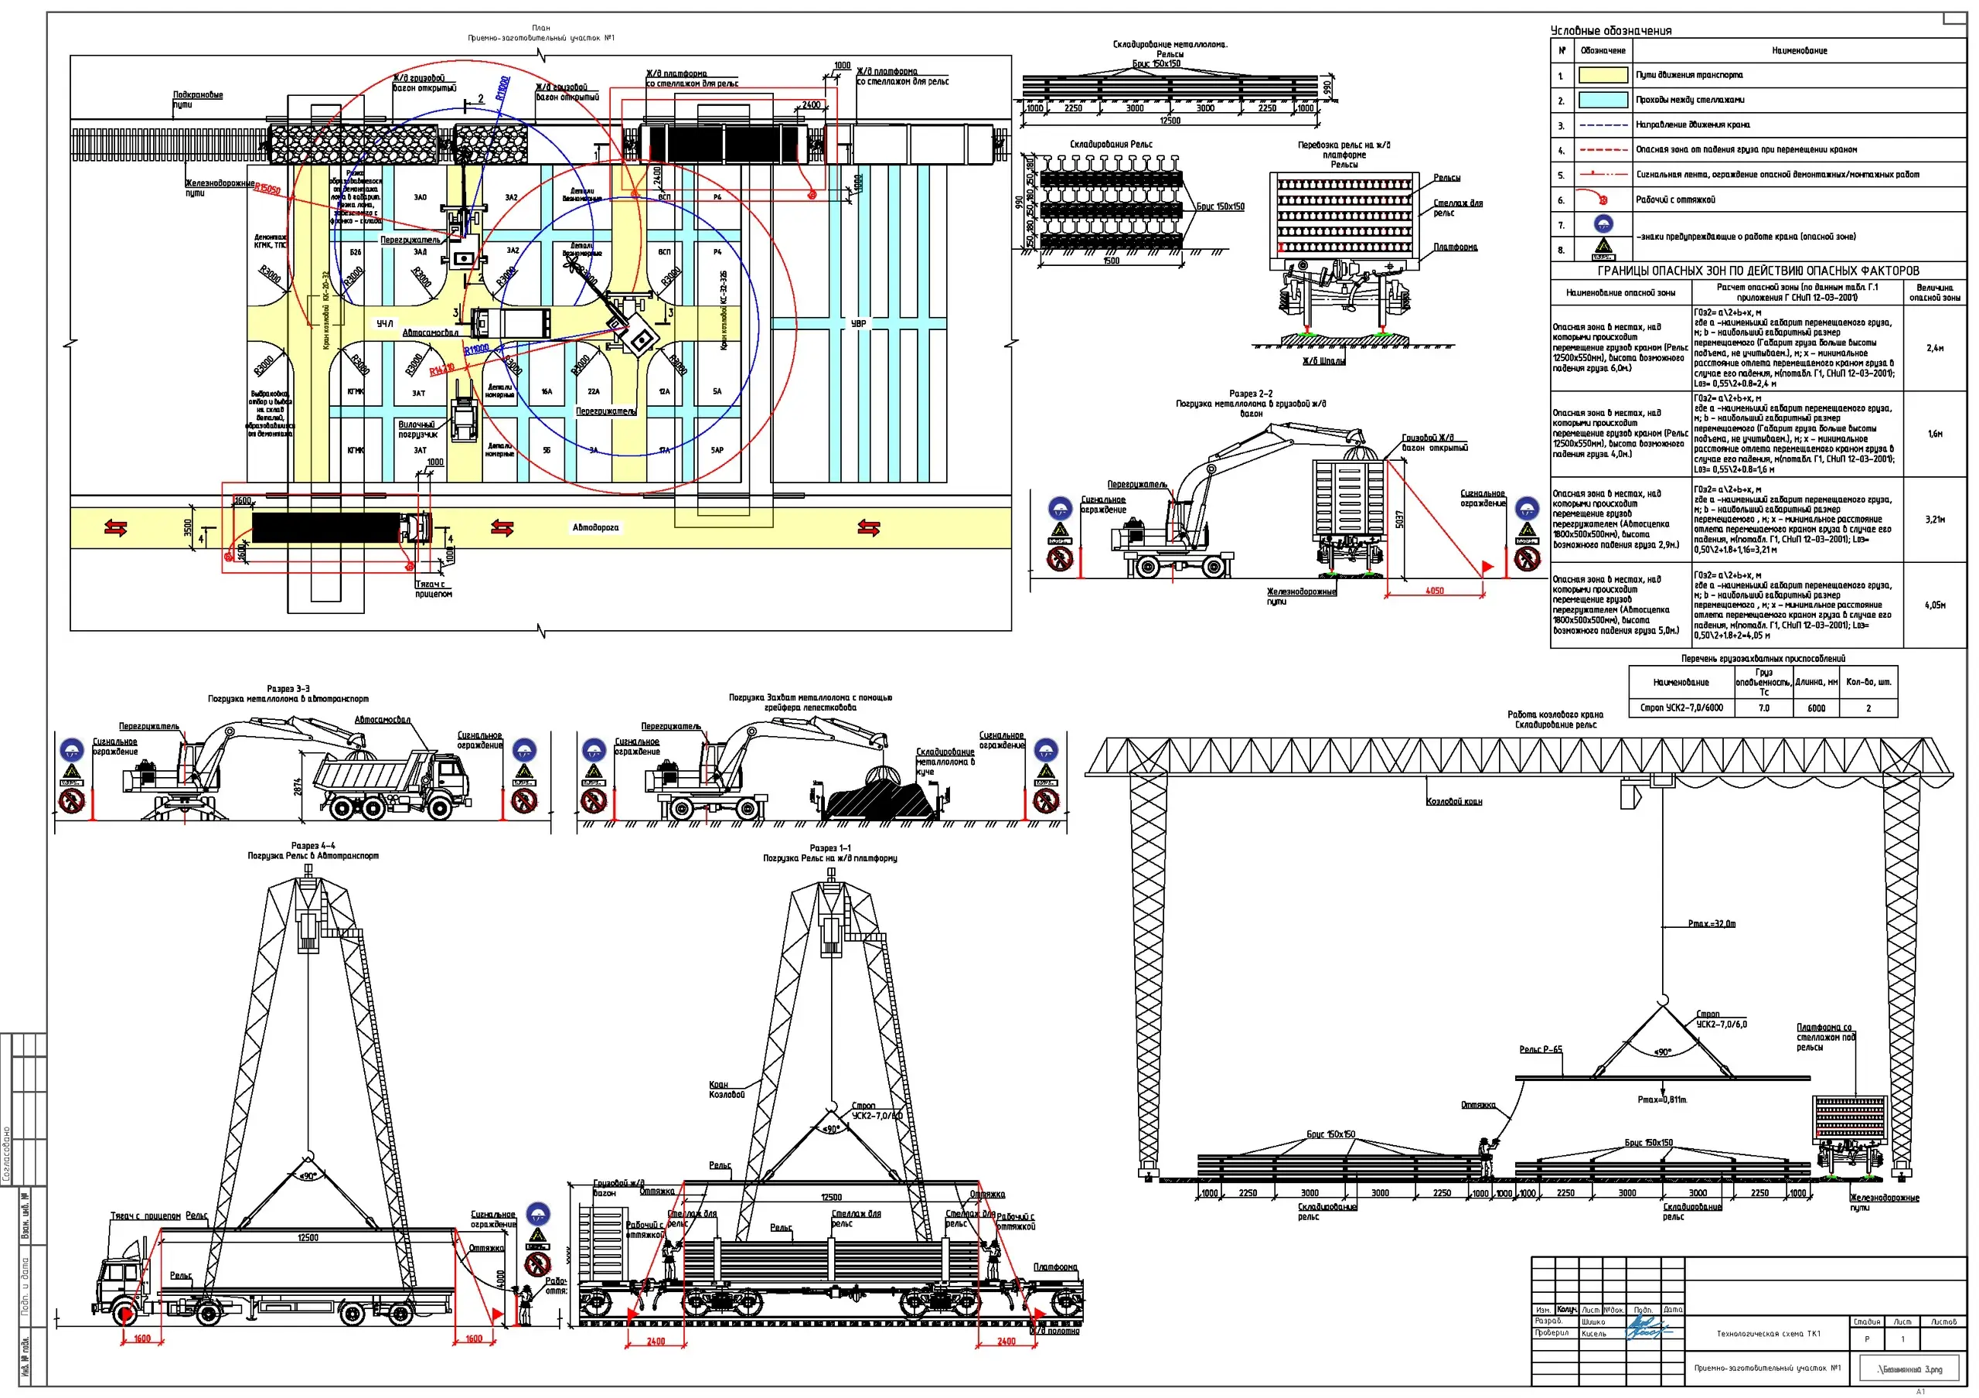The height and width of the screenshot is (1398, 1979).
Task: Click the missing image placeholder Безымянный 3.png
Action: tap(1910, 1369)
